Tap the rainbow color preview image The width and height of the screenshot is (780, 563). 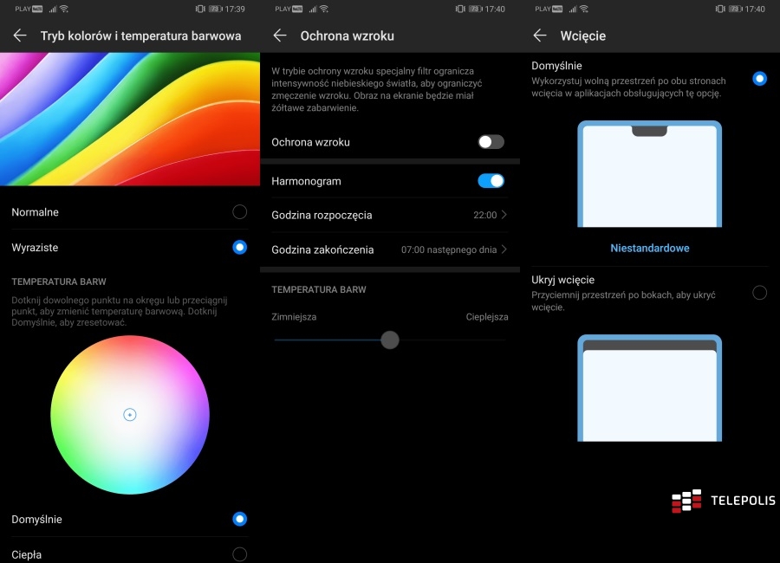click(130, 119)
